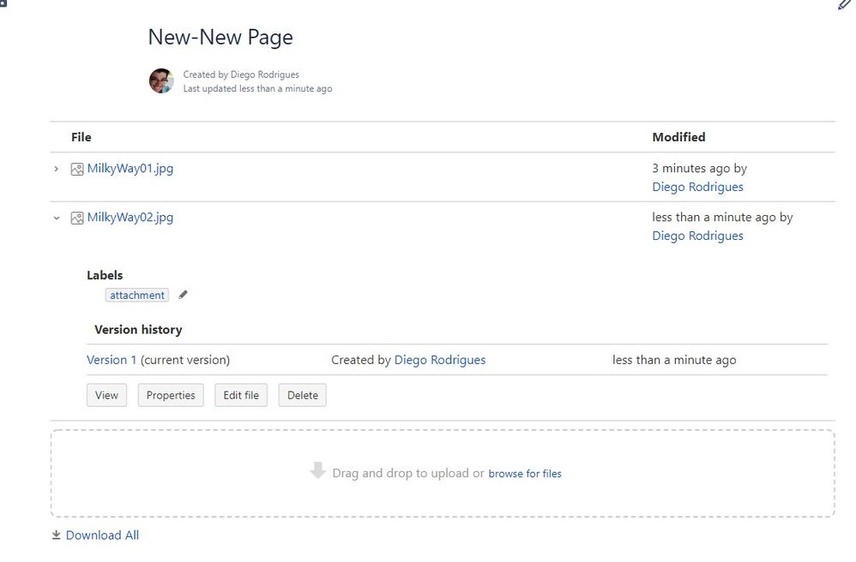856x562 pixels.
Task: Click the Labels heading
Action: coord(105,275)
